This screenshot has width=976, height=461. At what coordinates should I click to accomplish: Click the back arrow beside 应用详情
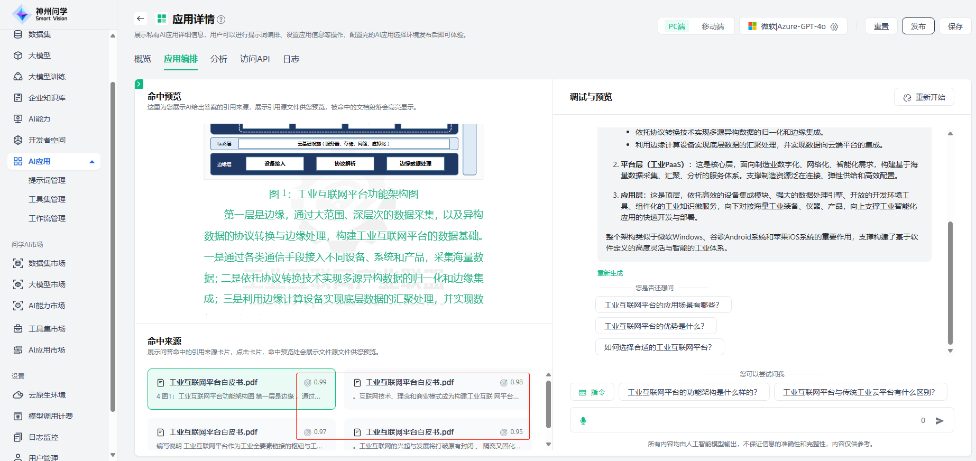coord(140,19)
